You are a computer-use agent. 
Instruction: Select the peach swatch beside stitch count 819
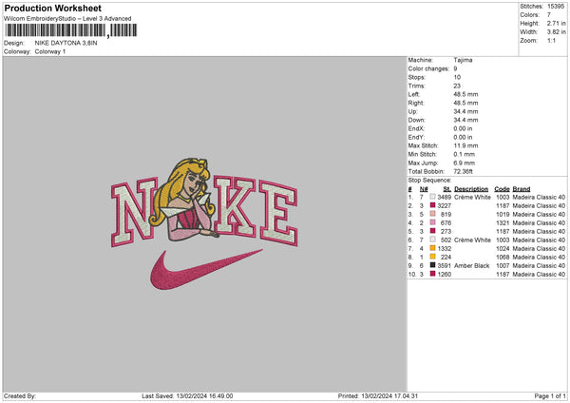[432, 214]
